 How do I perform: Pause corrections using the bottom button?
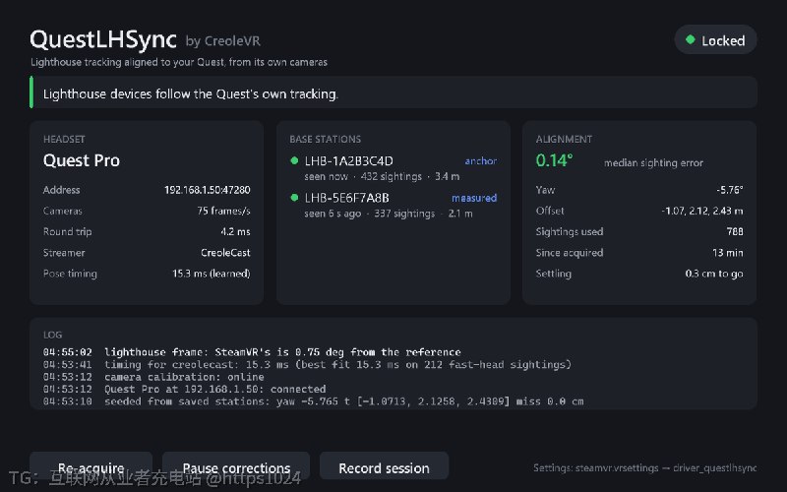236,468
